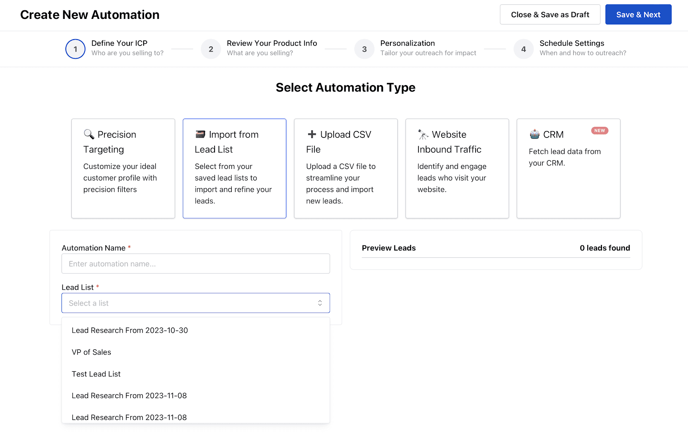Click the step 4 number circle
The width and height of the screenshot is (688, 434).
[x=523, y=49]
